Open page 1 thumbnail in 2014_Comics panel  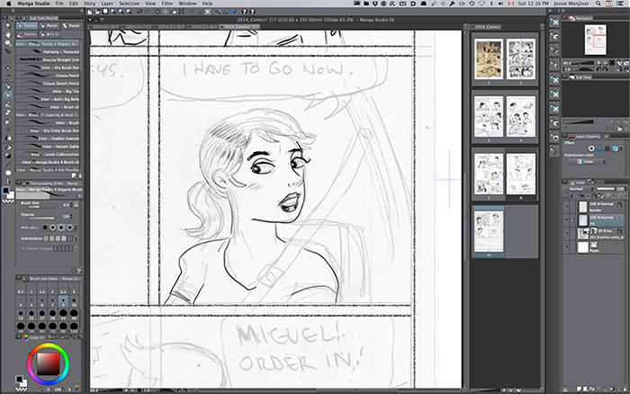tap(488, 58)
